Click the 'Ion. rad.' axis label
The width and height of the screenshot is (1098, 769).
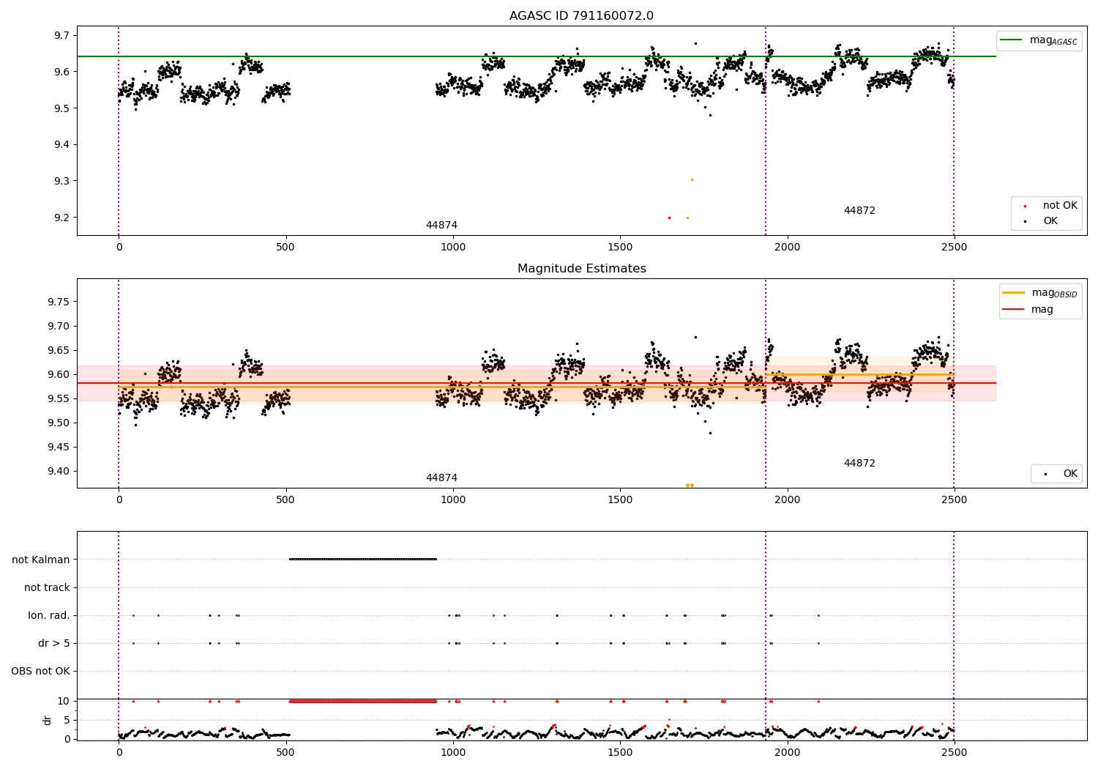pos(49,615)
